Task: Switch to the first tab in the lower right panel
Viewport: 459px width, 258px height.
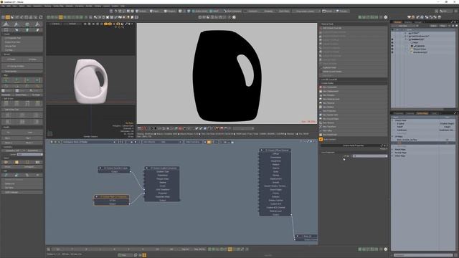Action: click(398, 113)
